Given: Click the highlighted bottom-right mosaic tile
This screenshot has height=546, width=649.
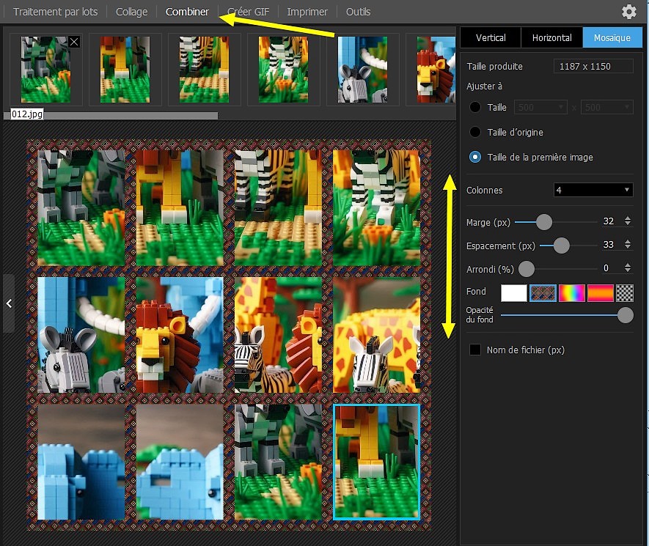Looking at the screenshot, I should [x=377, y=462].
